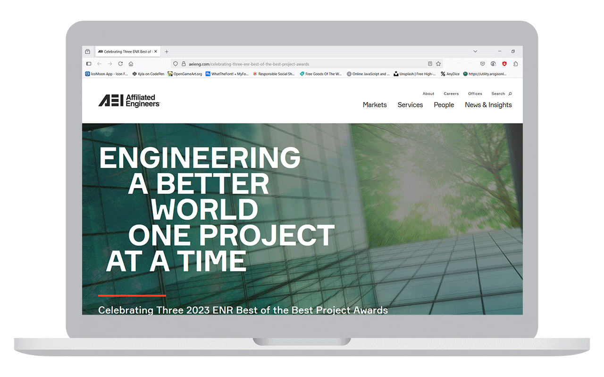Open the red shield extension icon
604x377 pixels.
pyautogui.click(x=504, y=64)
